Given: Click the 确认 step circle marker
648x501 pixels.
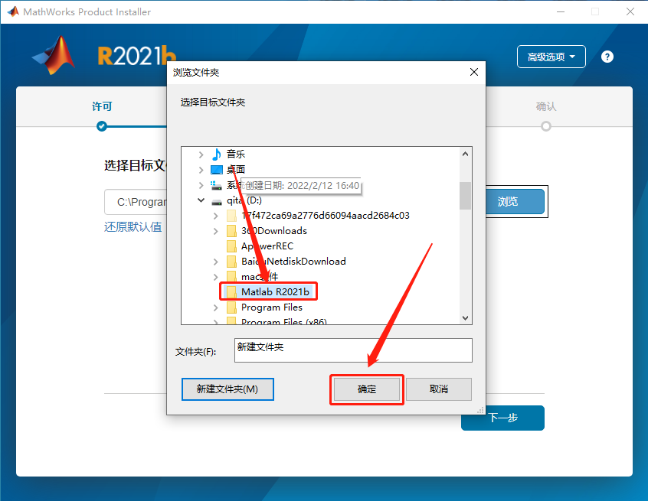Looking at the screenshot, I should 546,126.
